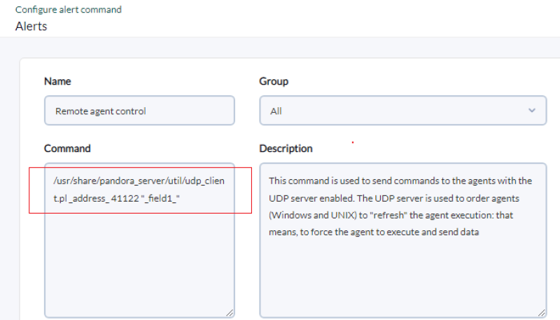
Task: Open the Group dropdown showing All
Action: pyautogui.click(x=403, y=111)
